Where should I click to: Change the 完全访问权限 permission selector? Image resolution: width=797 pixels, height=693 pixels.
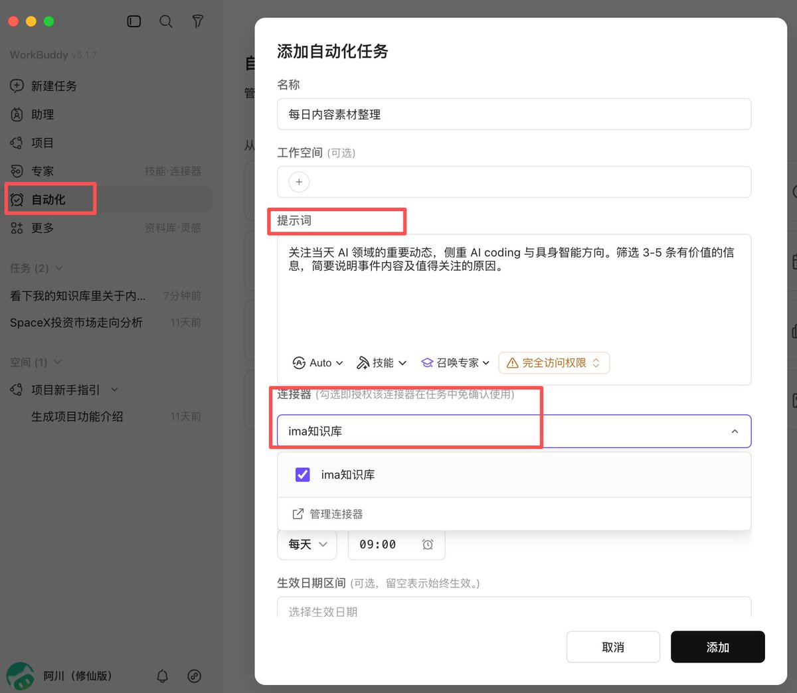click(x=554, y=363)
